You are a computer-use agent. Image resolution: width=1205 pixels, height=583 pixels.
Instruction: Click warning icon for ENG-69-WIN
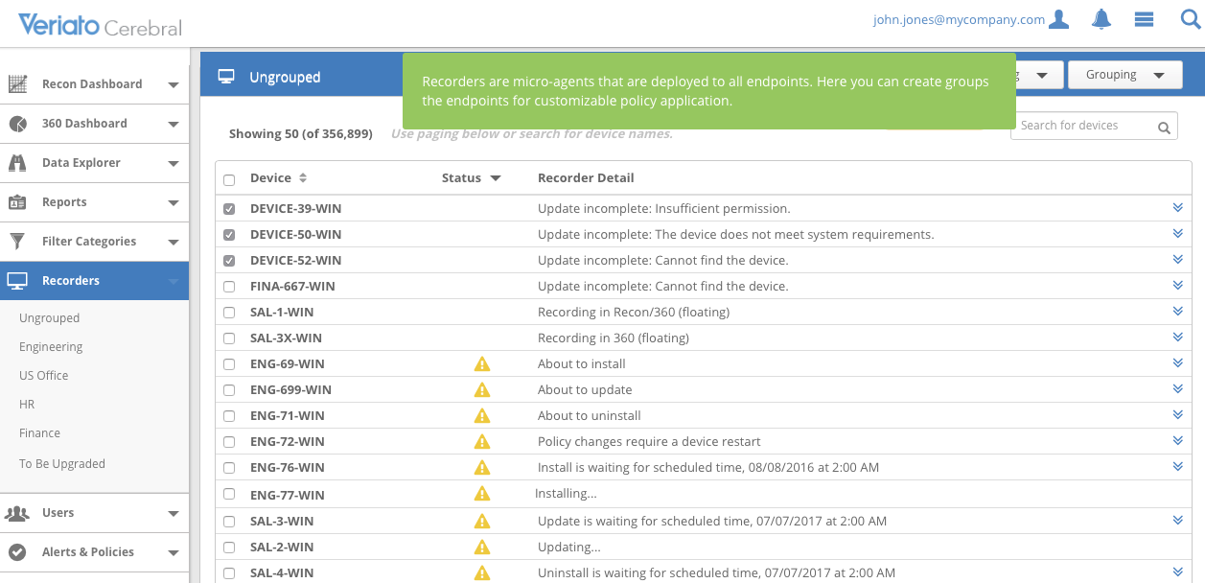pyautogui.click(x=482, y=364)
